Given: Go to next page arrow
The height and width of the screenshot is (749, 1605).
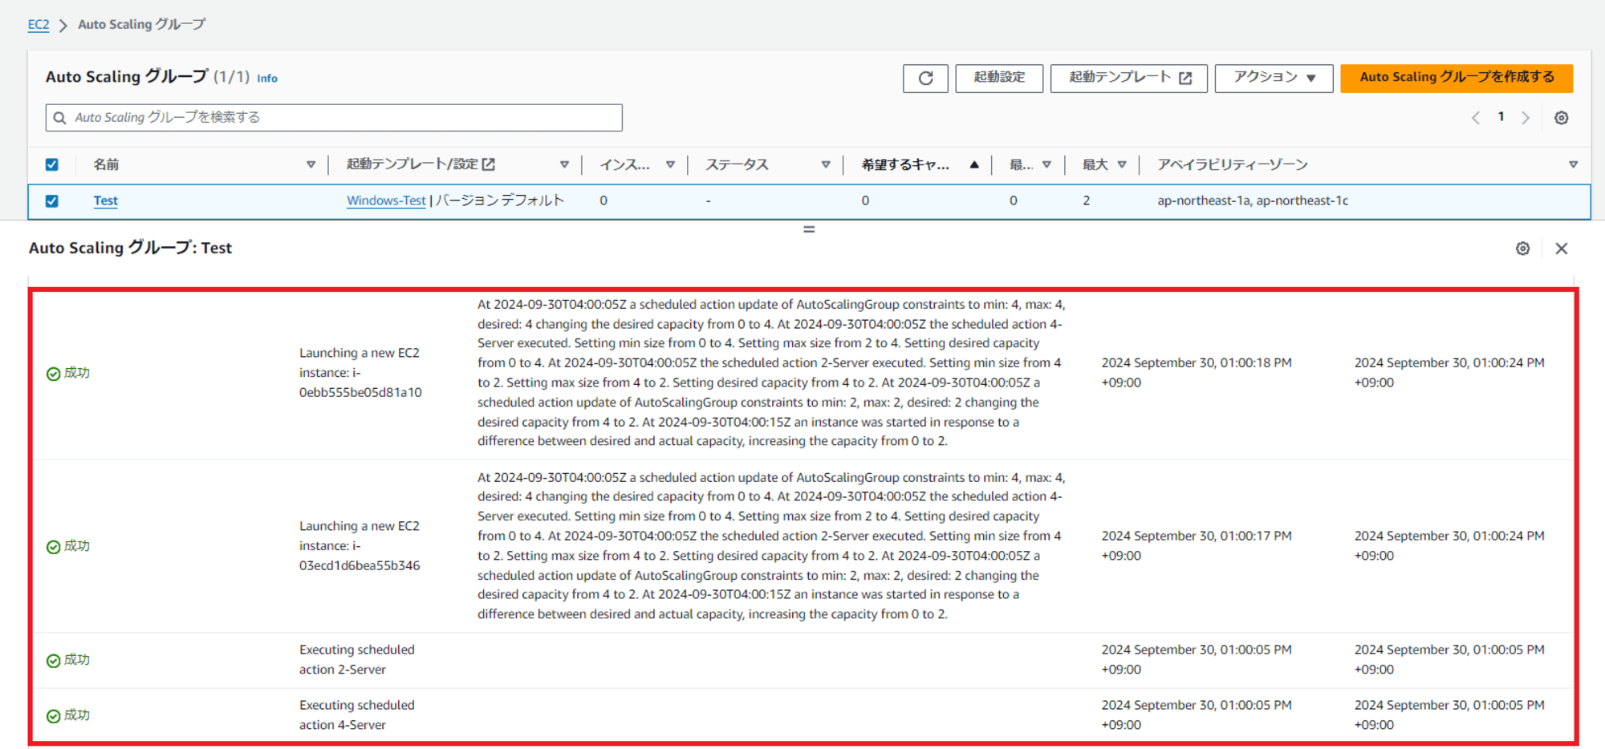Looking at the screenshot, I should [1526, 118].
